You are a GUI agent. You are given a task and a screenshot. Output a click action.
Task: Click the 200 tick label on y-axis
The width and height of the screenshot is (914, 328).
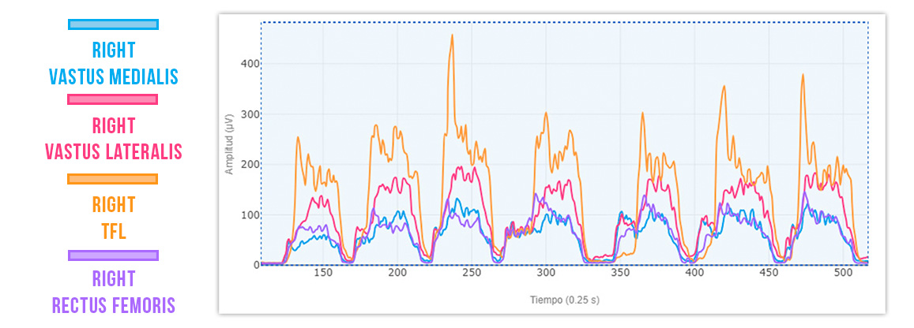point(250,165)
